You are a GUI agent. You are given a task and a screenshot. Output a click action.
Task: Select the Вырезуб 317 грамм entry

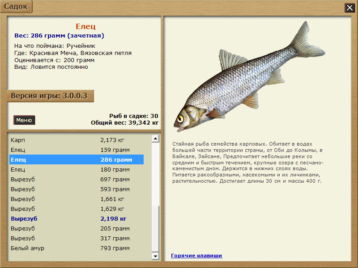(76, 239)
